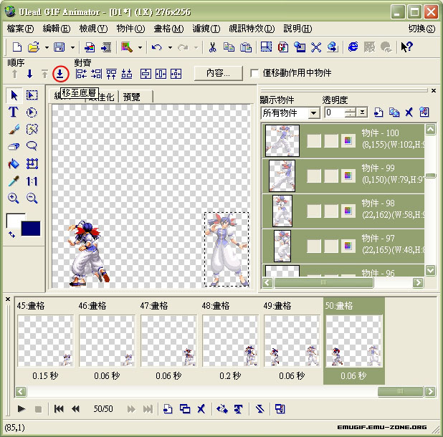Select the Fill bucket tool
This screenshot has width=443, height=437.
[14, 163]
